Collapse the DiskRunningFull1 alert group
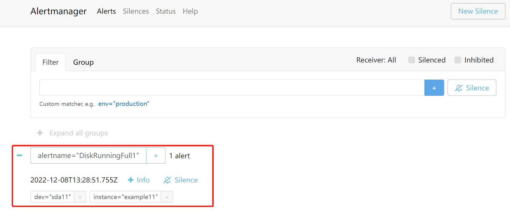510x217 pixels. point(19,155)
